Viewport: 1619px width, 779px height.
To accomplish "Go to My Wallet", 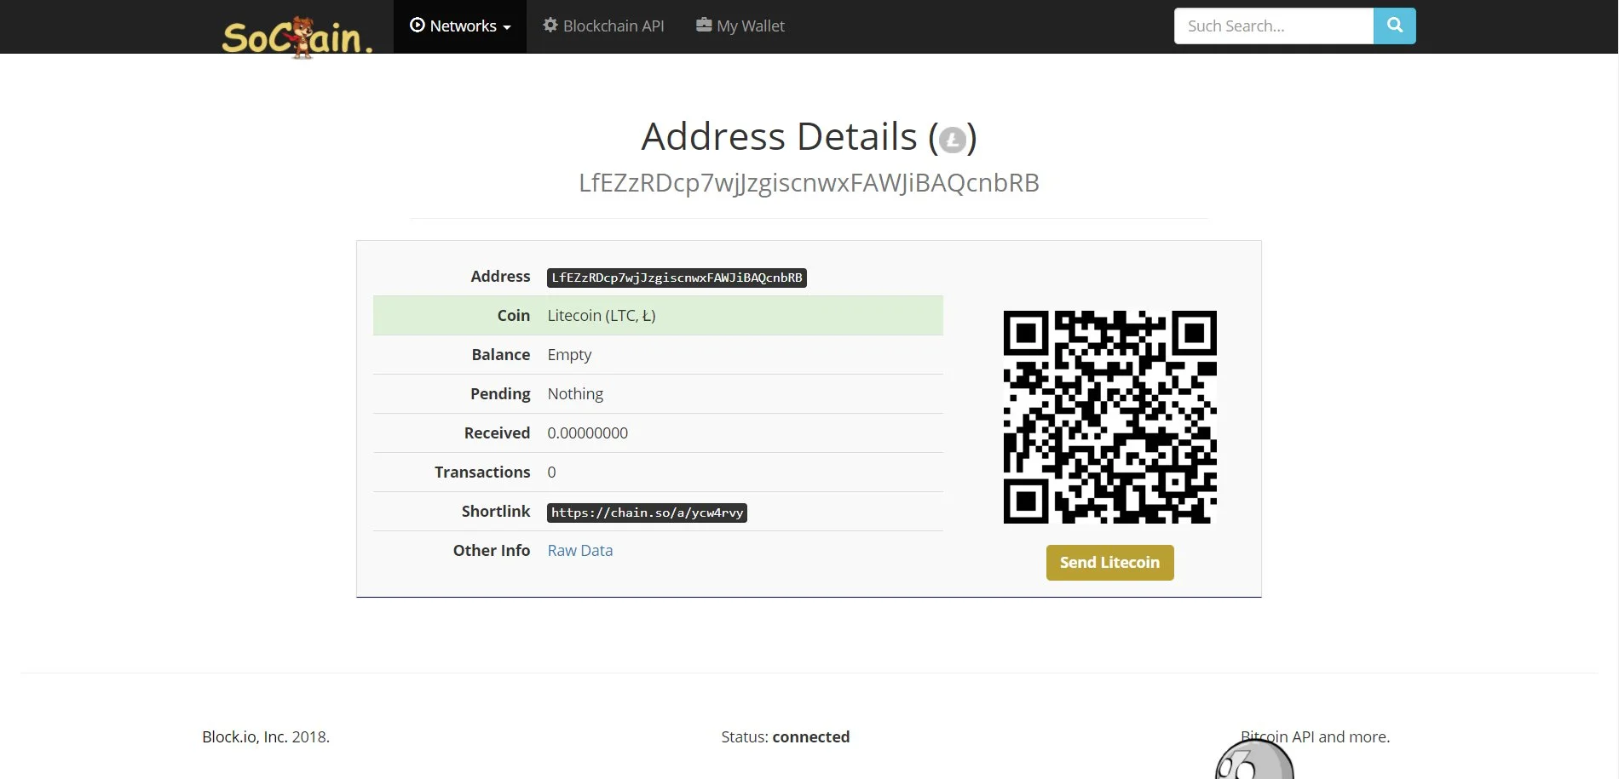I will (740, 26).
